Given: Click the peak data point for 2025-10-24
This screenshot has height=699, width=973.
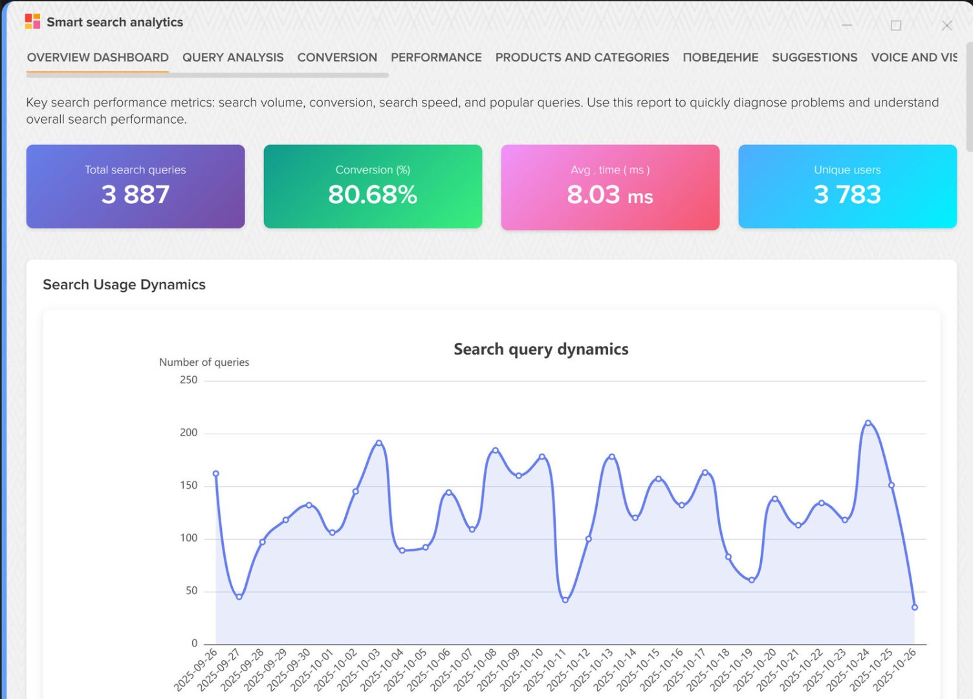Looking at the screenshot, I should tap(868, 423).
